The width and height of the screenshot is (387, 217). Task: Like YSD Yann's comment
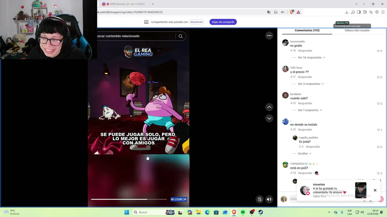tap(378, 77)
